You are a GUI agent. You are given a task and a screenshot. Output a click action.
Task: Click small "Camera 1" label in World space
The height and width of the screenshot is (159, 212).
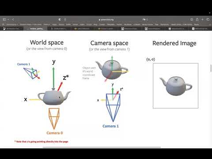pyautogui.click(x=23, y=64)
